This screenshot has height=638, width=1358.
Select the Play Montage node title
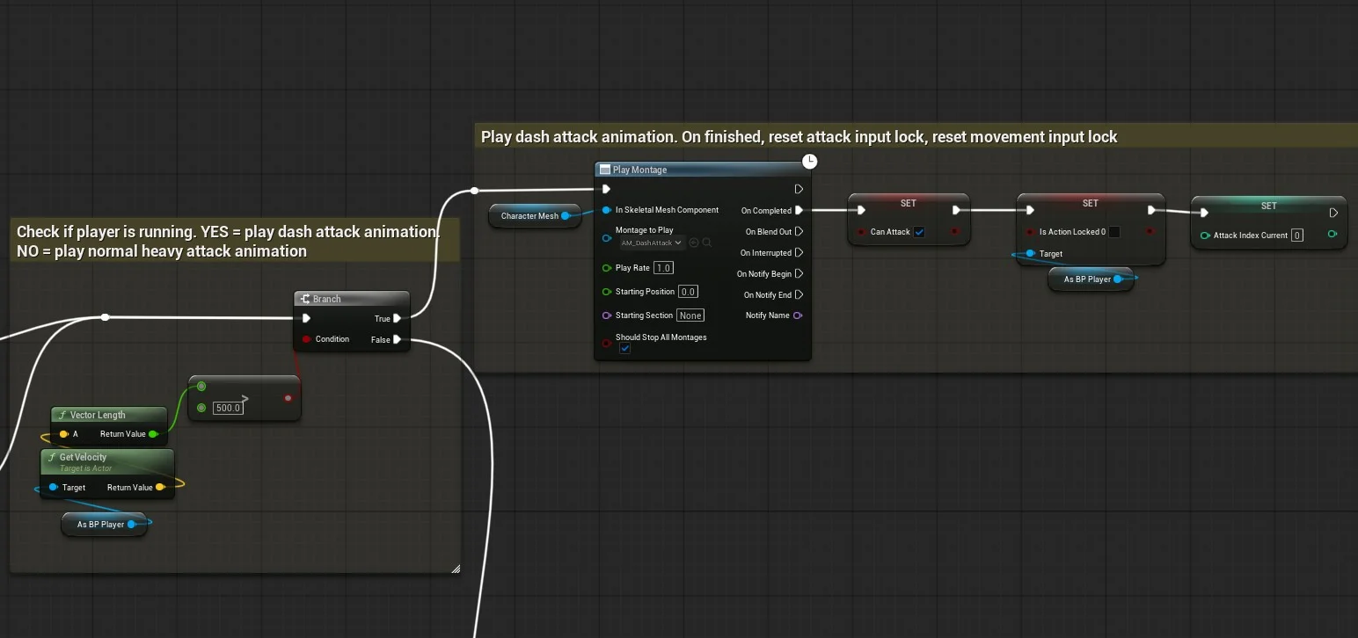pos(639,170)
